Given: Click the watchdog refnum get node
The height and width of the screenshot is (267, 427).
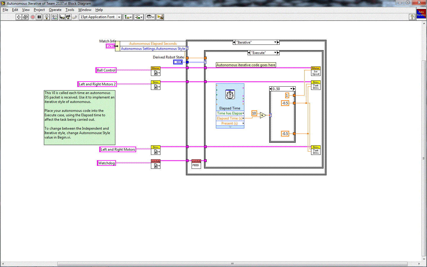Looking at the screenshot, I should tap(156, 164).
